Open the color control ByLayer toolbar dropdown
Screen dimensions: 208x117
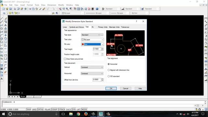73,13
